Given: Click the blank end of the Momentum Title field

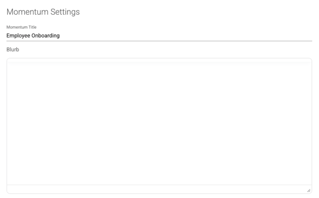Looking at the screenshot, I should tap(186, 36).
